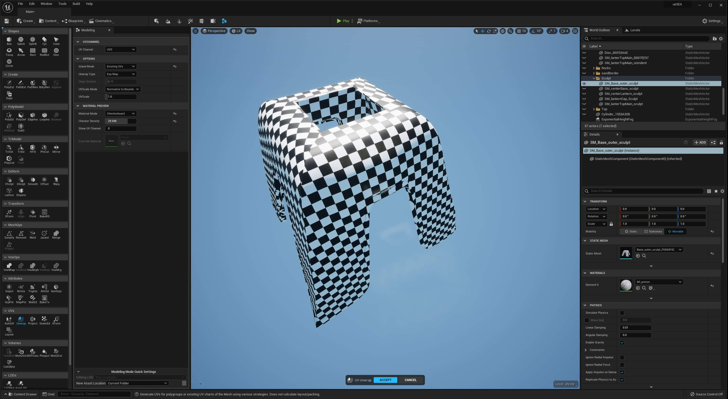Select the Unwrap tool in the UVs section
Image resolution: width=728 pixels, height=399 pixels.
click(21, 320)
